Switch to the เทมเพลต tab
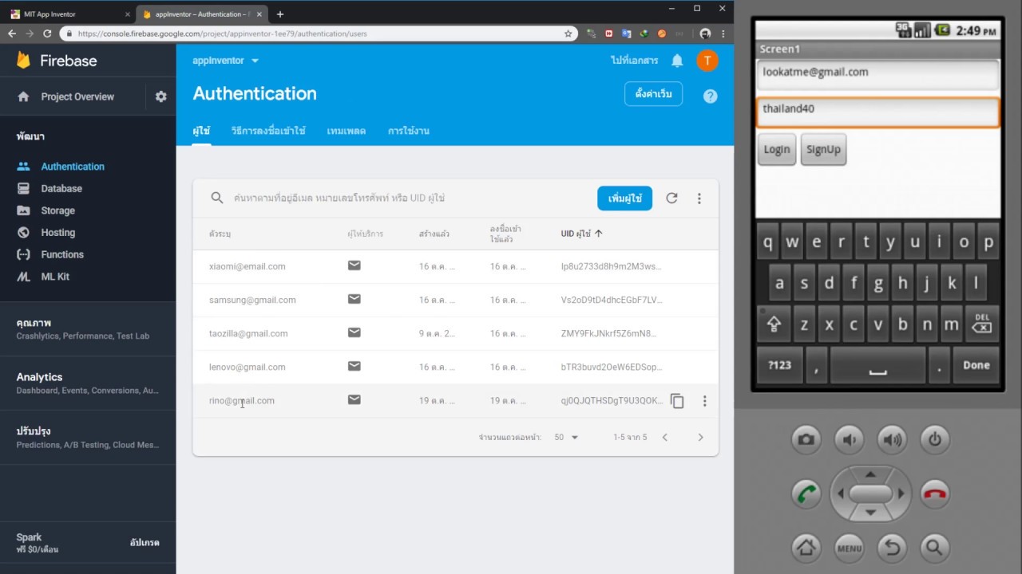 (347, 131)
